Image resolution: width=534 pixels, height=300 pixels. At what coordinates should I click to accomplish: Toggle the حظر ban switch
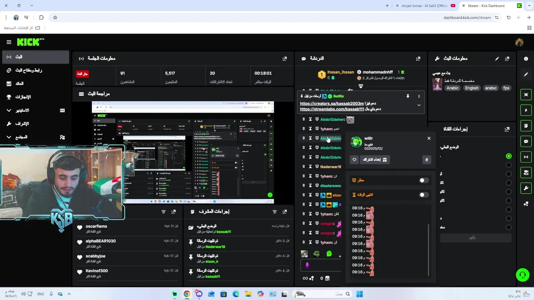tap(424, 180)
